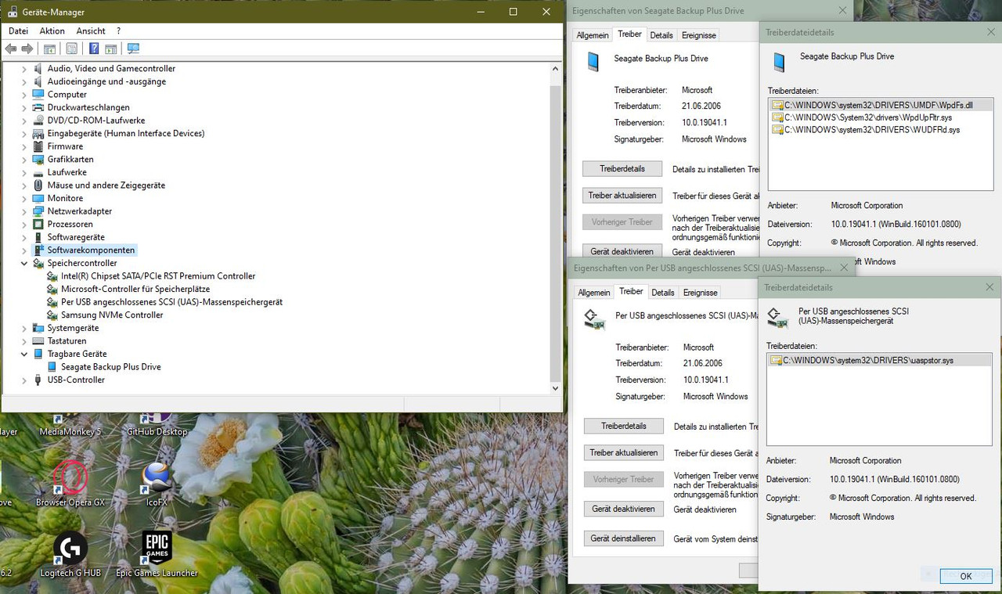Screen dimensions: 1002x594
Task: Click OK in lower Treiberdateidetails dialog
Action: [x=966, y=576]
